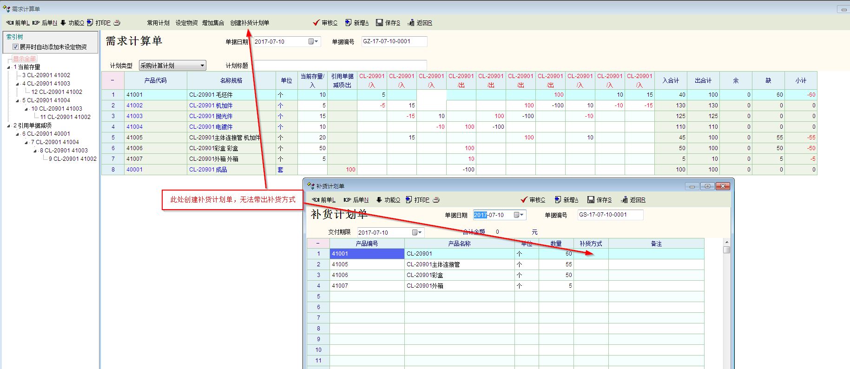The width and height of the screenshot is (850, 369).
Task: Click the 显示全部 link in index tree
Action: pos(24,59)
